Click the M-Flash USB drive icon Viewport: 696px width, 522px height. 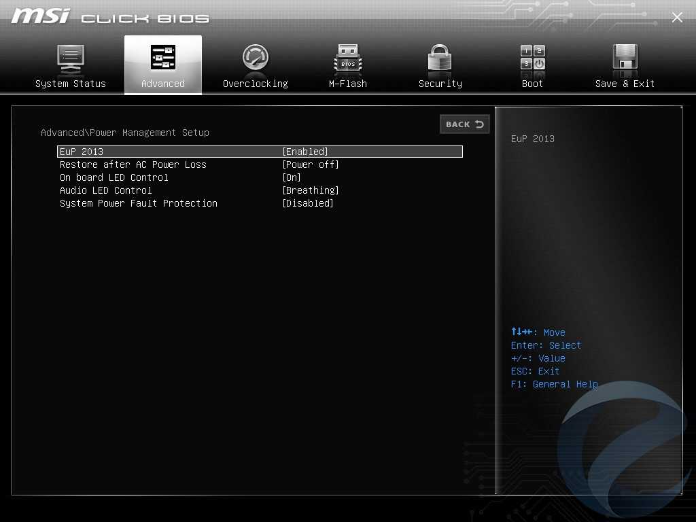click(x=348, y=58)
